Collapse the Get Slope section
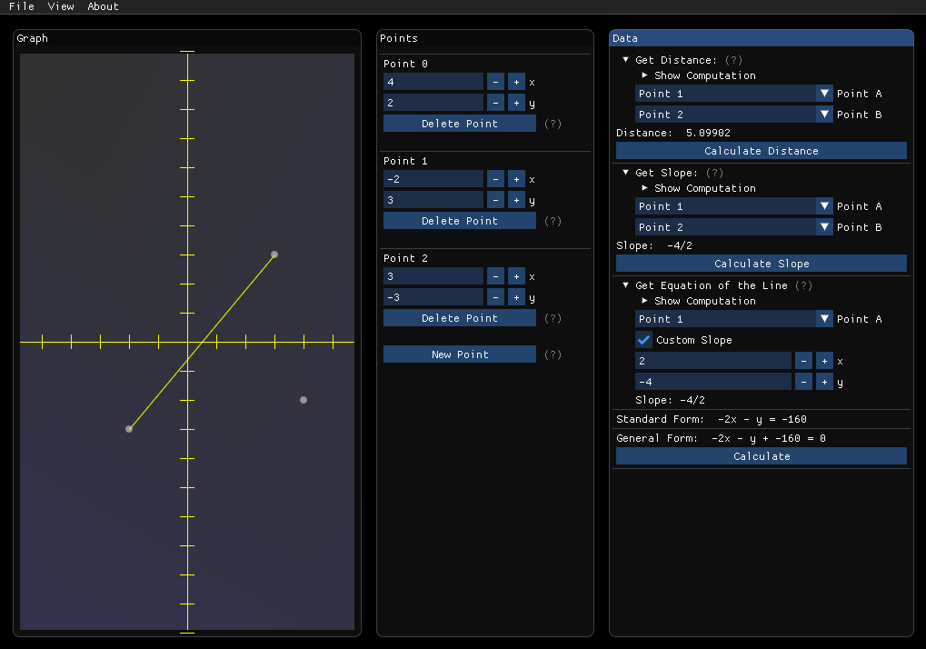The image size is (926, 649). (x=625, y=173)
